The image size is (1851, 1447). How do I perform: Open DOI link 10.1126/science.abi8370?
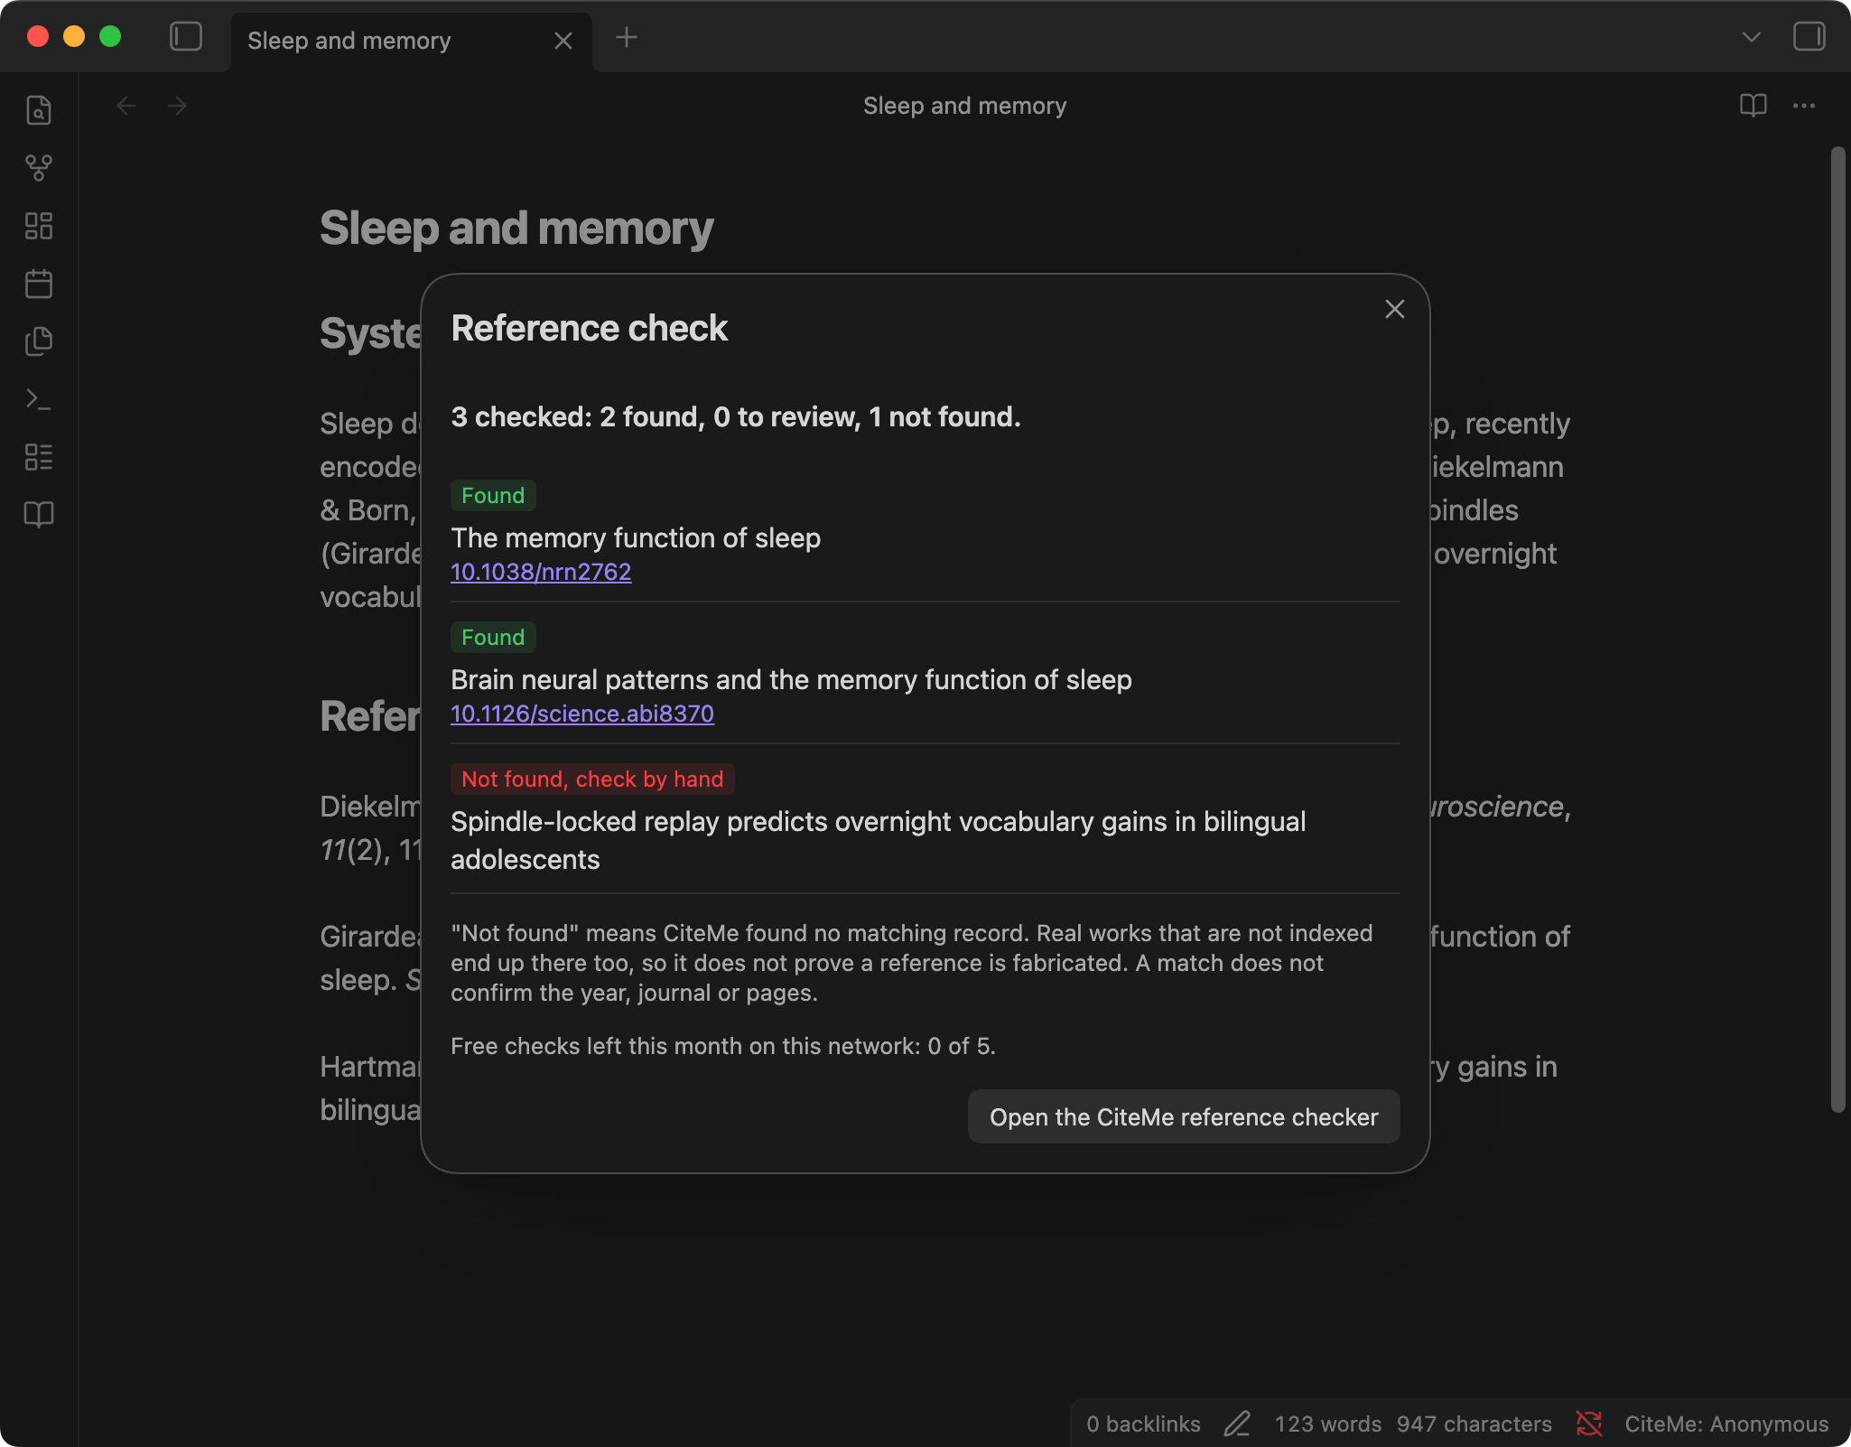coord(582,714)
